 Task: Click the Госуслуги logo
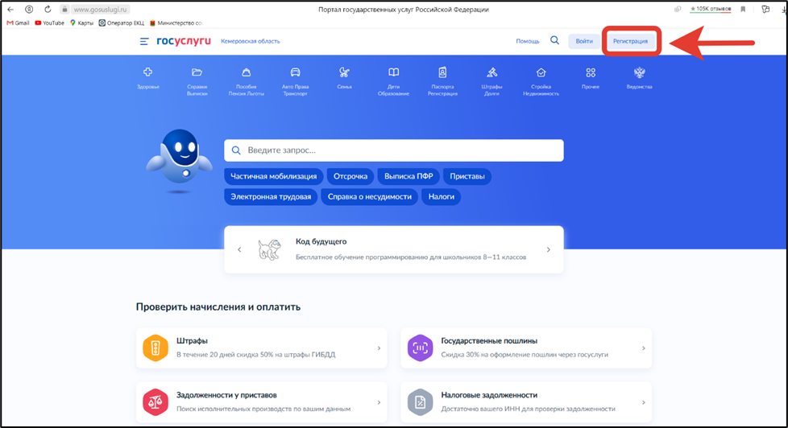(184, 41)
